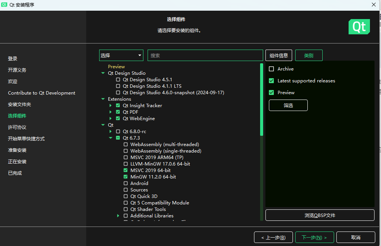This screenshot has height=246, width=381.
Task: Check the Android component
Action: (125, 183)
